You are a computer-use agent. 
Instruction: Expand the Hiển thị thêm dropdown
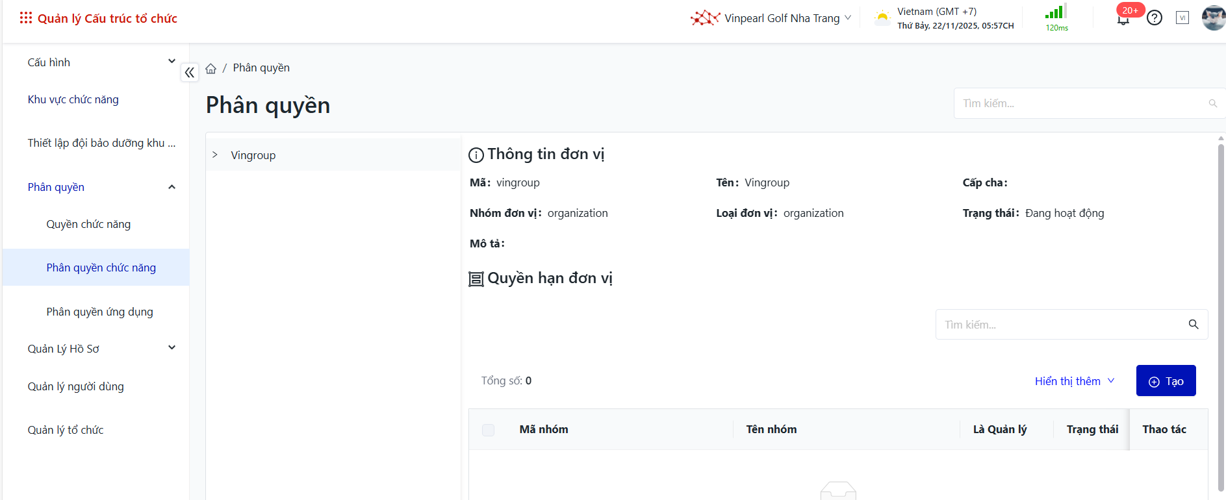[1075, 381]
